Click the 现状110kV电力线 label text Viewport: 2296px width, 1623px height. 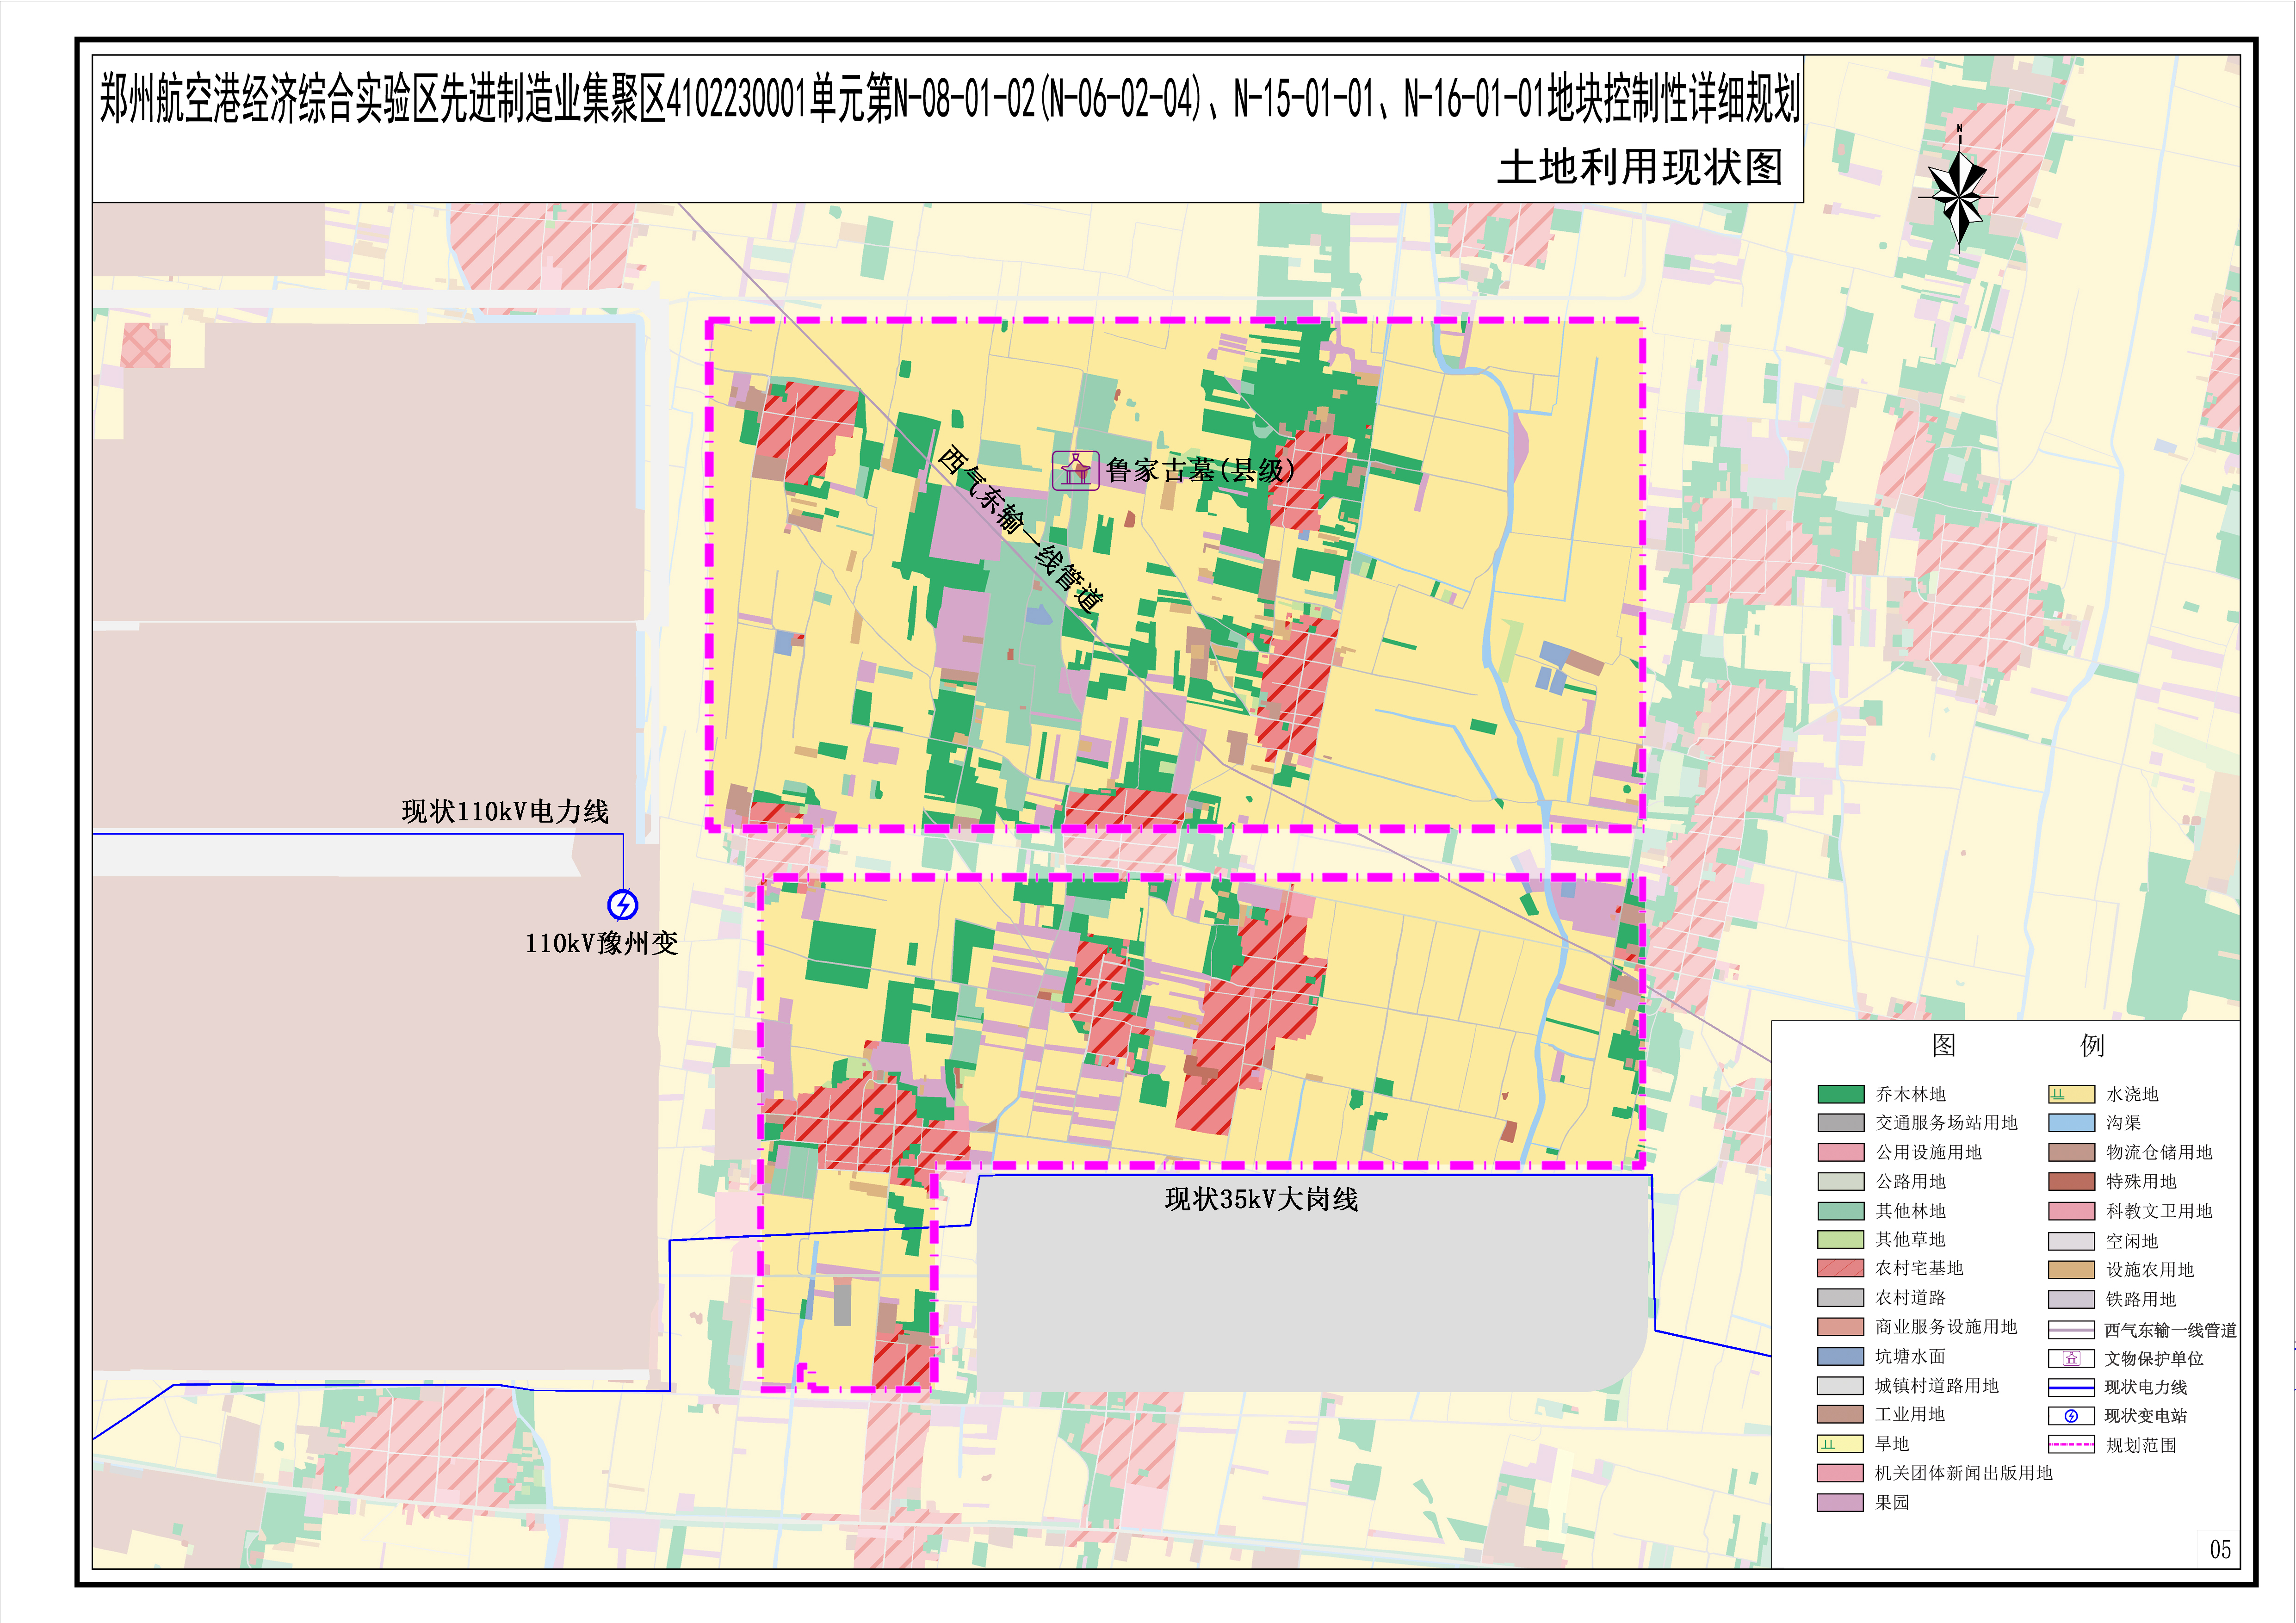[505, 811]
